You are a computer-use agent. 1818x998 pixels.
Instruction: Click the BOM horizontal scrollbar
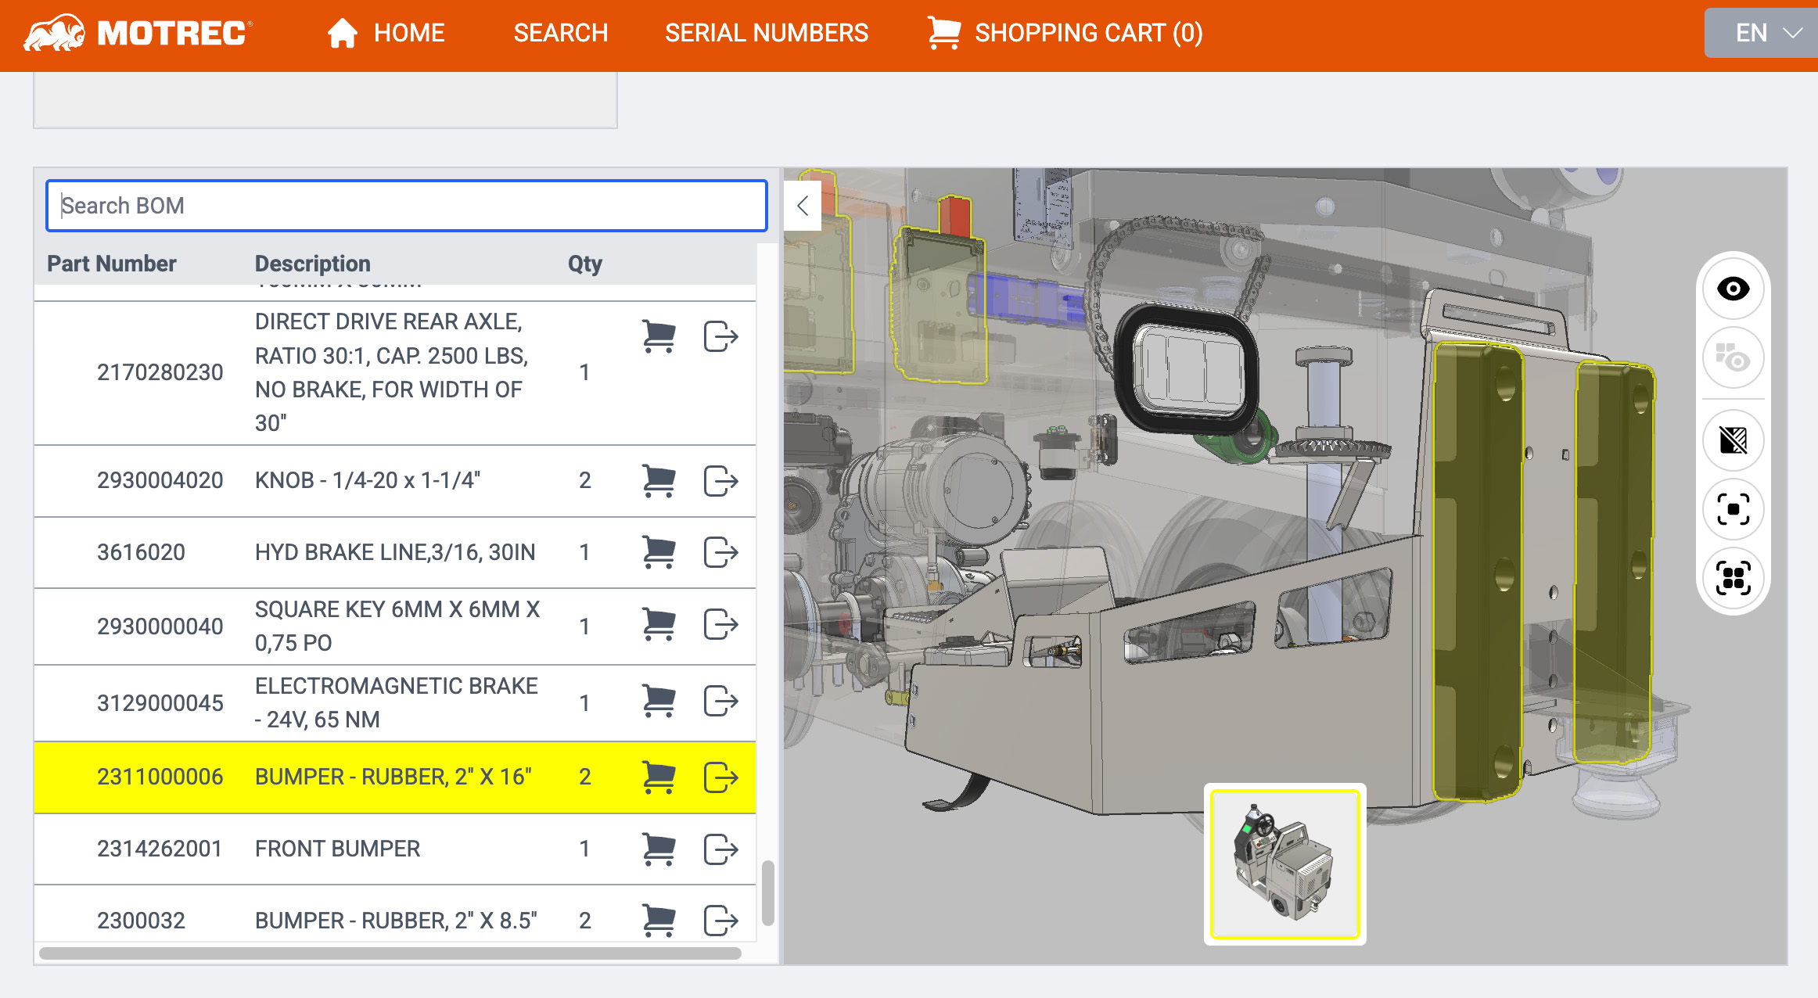(x=390, y=953)
